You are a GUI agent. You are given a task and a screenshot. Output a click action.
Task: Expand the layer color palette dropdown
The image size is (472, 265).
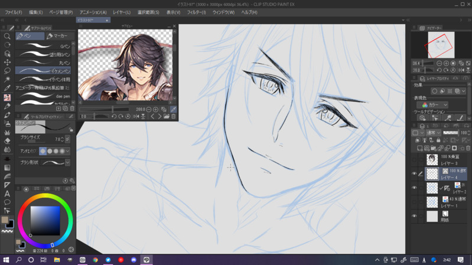(418, 133)
